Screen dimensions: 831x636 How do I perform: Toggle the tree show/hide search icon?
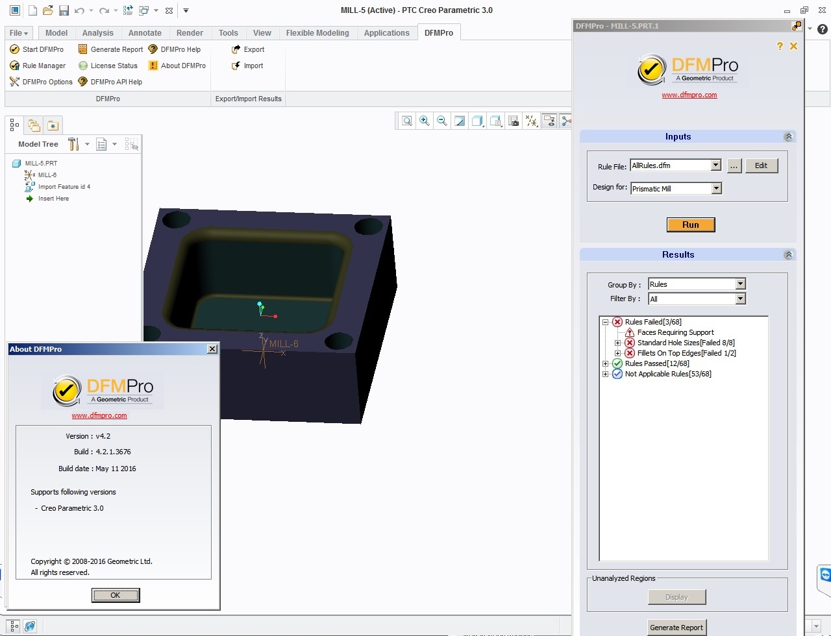(x=132, y=144)
